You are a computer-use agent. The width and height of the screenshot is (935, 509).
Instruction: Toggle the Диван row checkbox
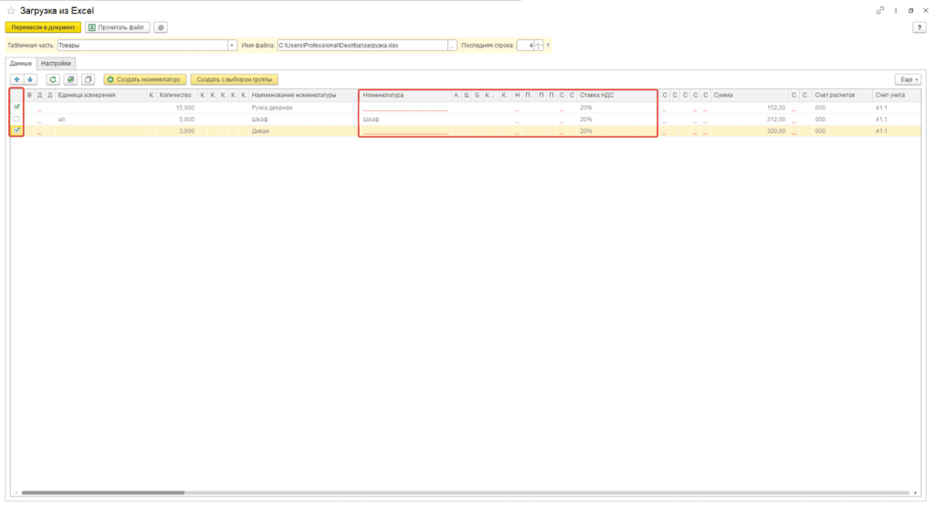coord(16,130)
